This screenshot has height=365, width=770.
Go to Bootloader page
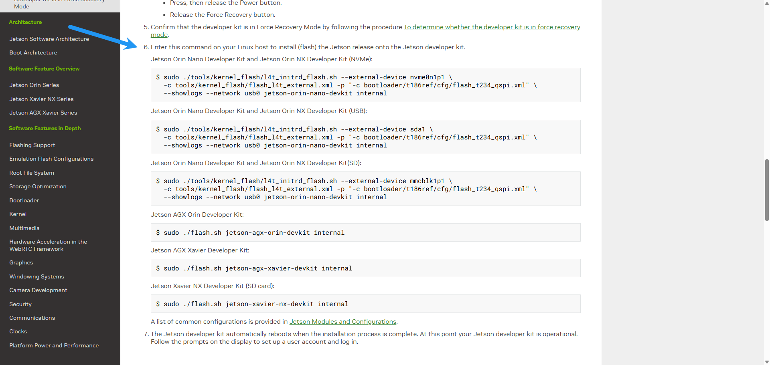tap(24, 200)
